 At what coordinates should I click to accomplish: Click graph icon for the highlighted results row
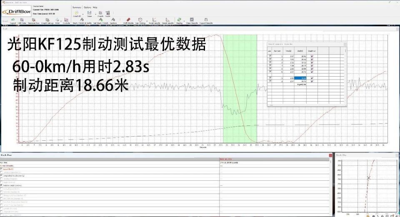(x=312, y=78)
